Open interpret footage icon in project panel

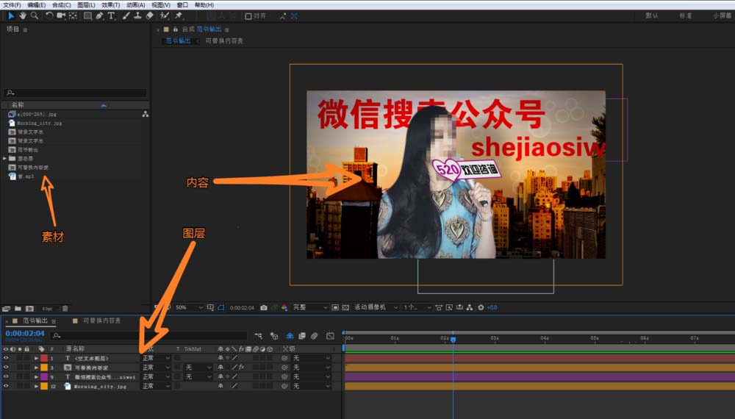pyautogui.click(x=6, y=309)
